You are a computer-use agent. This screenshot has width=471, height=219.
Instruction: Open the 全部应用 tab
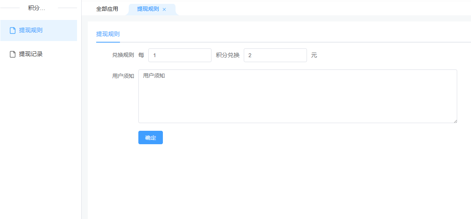107,9
